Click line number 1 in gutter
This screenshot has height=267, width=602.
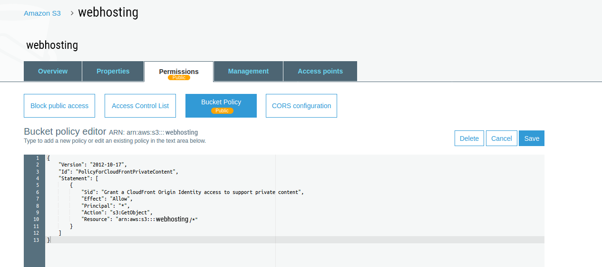point(37,158)
